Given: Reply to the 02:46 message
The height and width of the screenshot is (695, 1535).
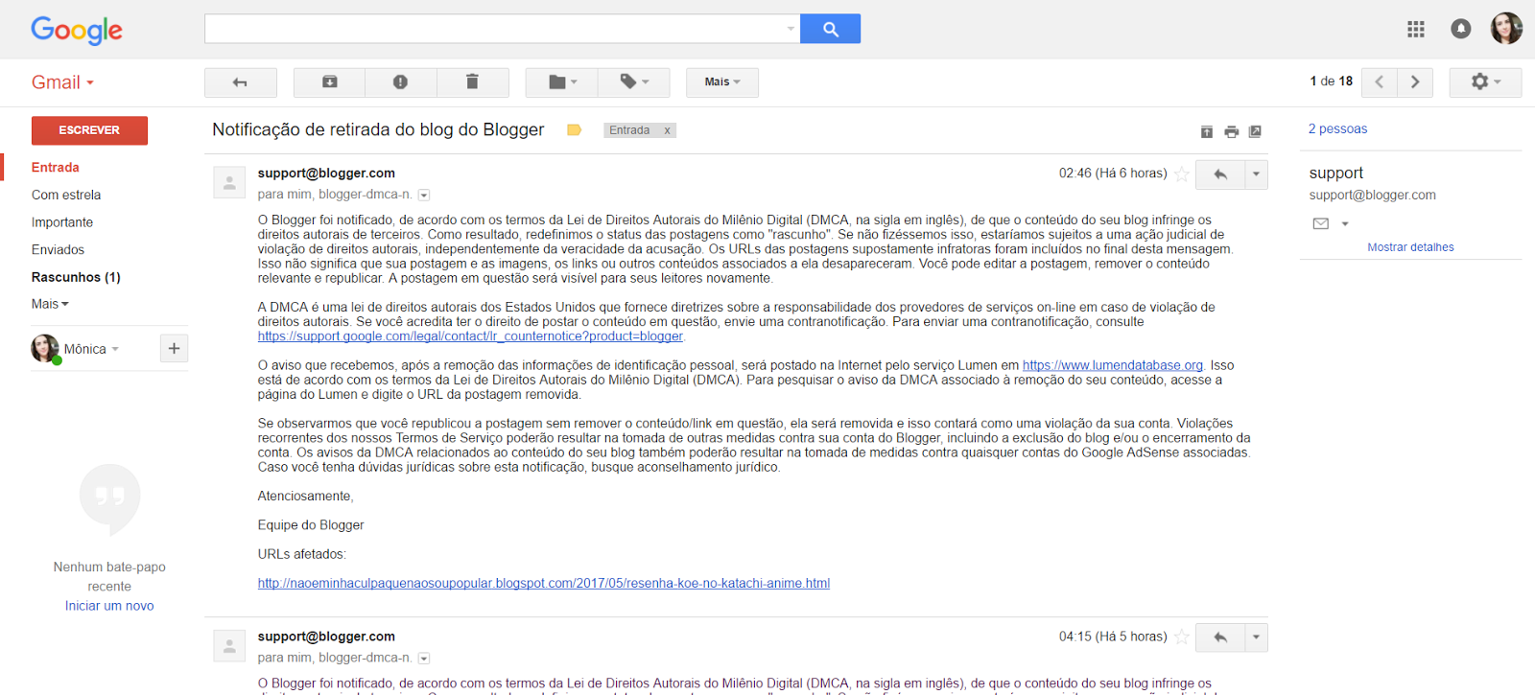Looking at the screenshot, I should 1220,174.
